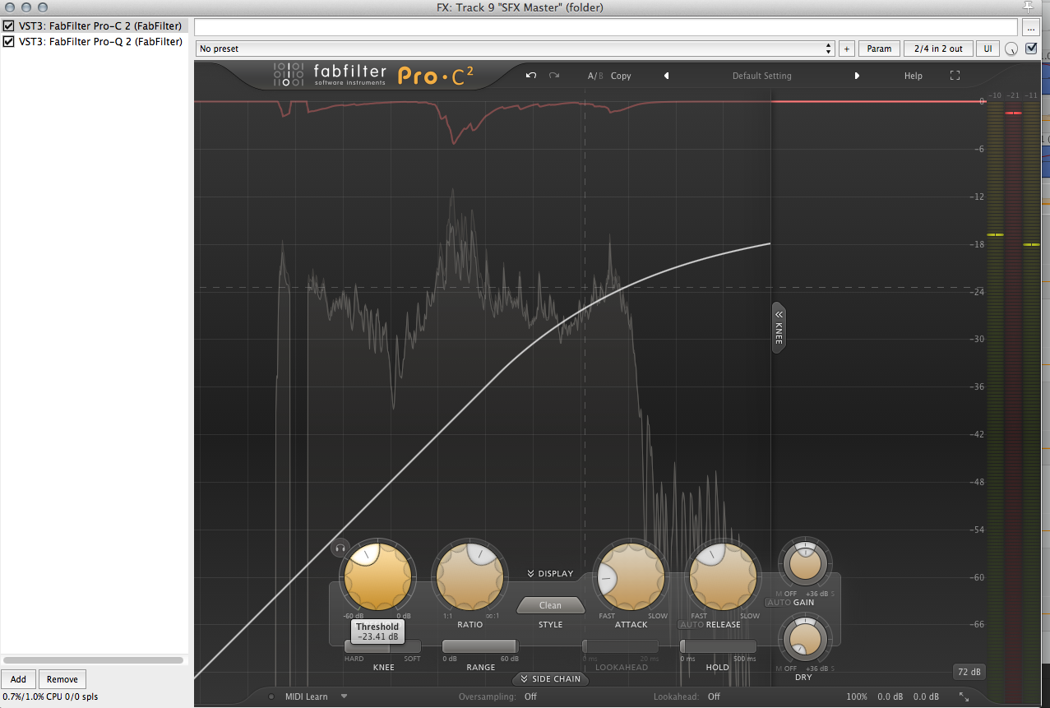Toggle the audition triggering headphone icon
This screenshot has width=1050, height=708.
coord(340,547)
